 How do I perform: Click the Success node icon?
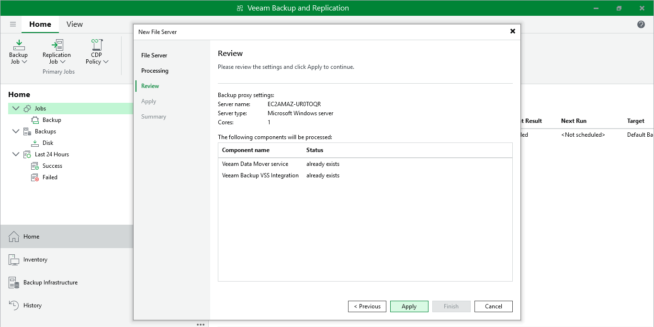pos(35,166)
